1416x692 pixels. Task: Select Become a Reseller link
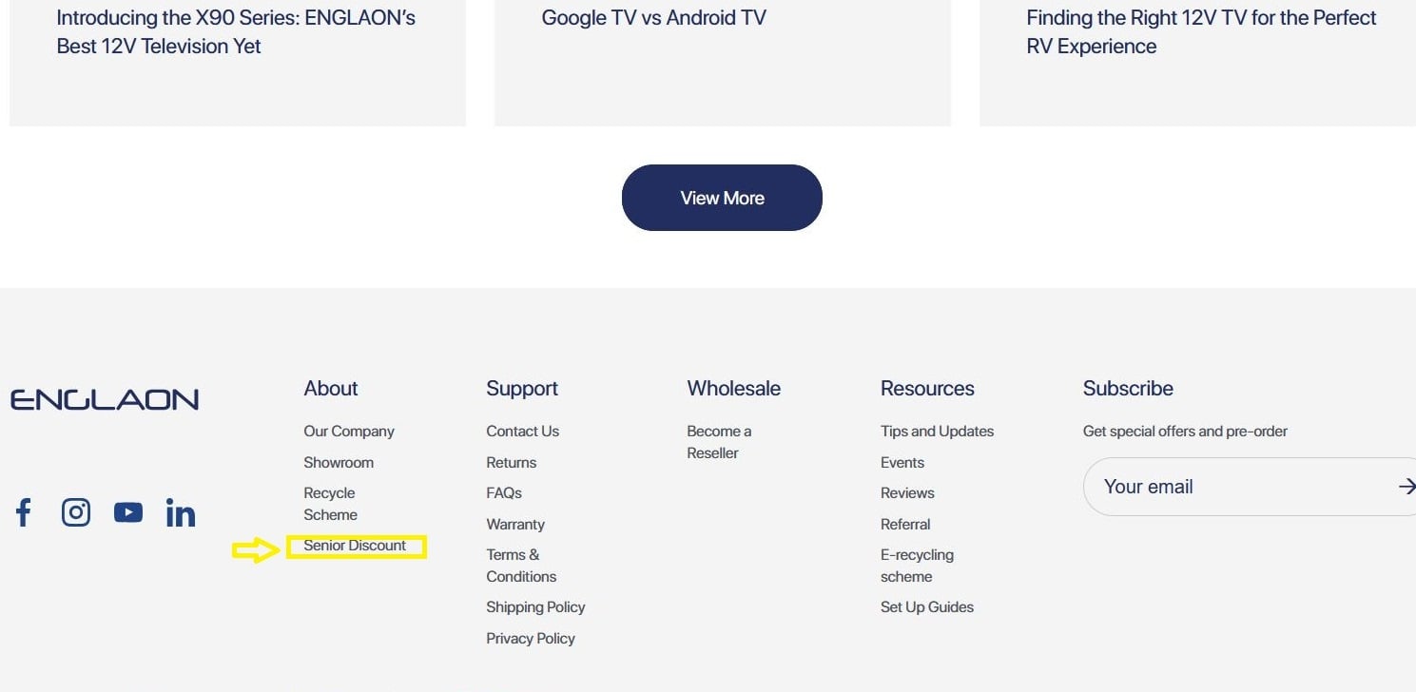pyautogui.click(x=718, y=442)
